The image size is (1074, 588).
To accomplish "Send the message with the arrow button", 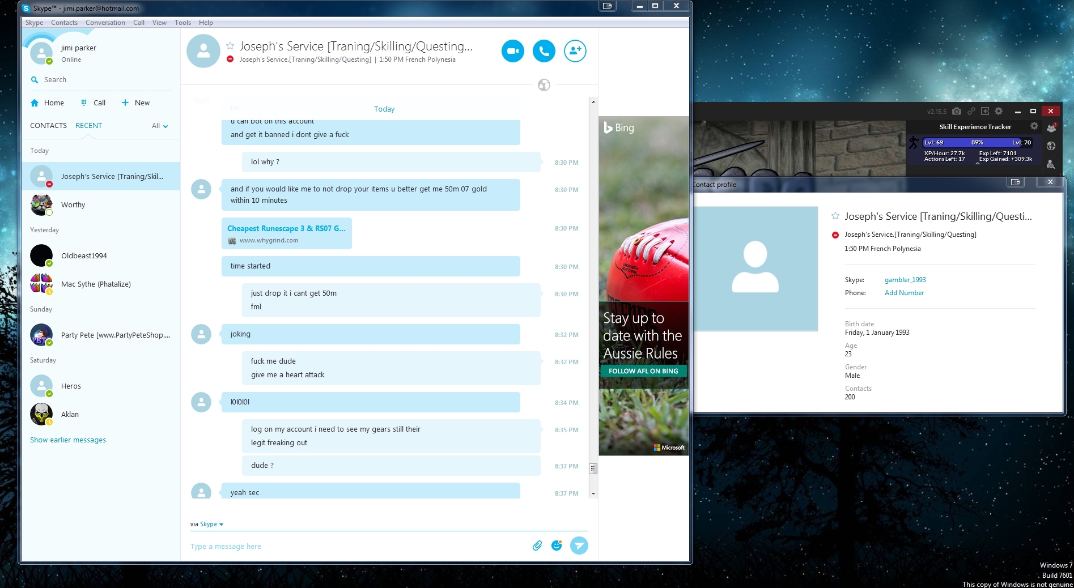I will pos(579,546).
